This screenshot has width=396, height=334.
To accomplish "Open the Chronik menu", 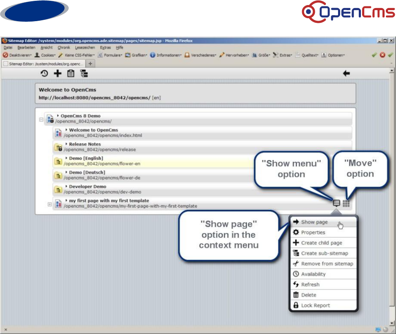I will (63, 47).
